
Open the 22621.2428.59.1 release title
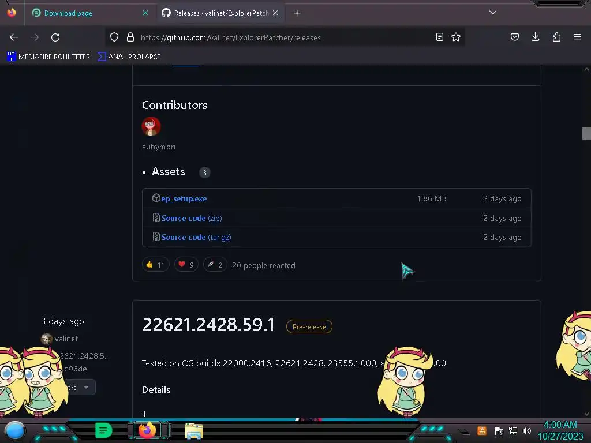click(208, 325)
